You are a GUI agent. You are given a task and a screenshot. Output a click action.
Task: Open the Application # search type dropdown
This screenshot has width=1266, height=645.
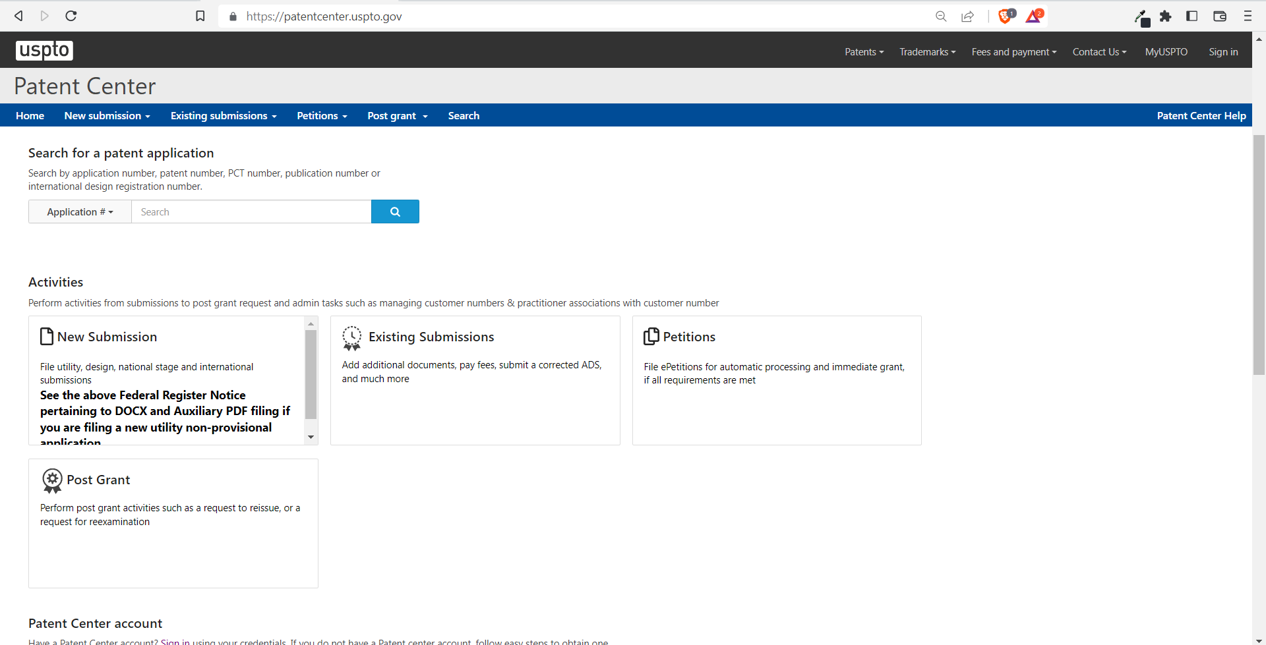(80, 211)
